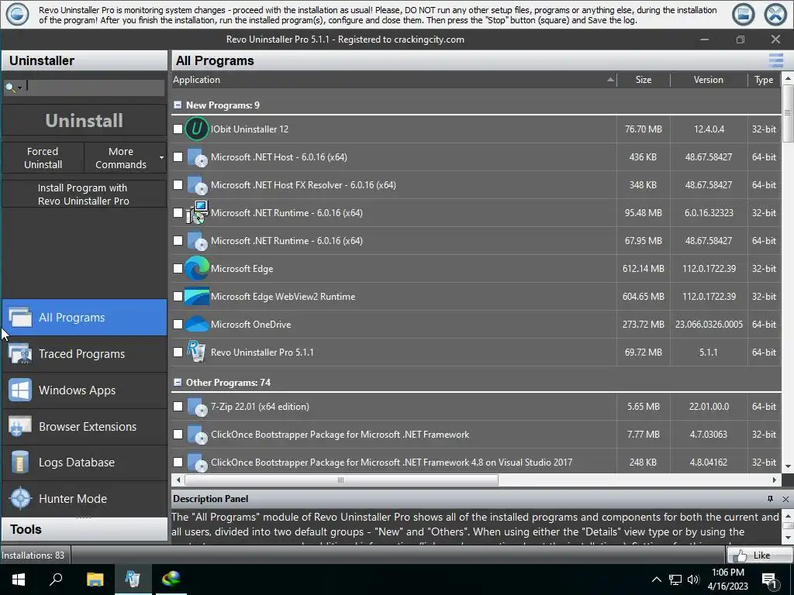The height and width of the screenshot is (595, 794).
Task: Open the notification center icon
Action: coord(769,580)
